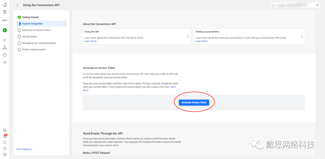Open the Data Sources triangle icon
325x159 pixels.
(5, 48)
